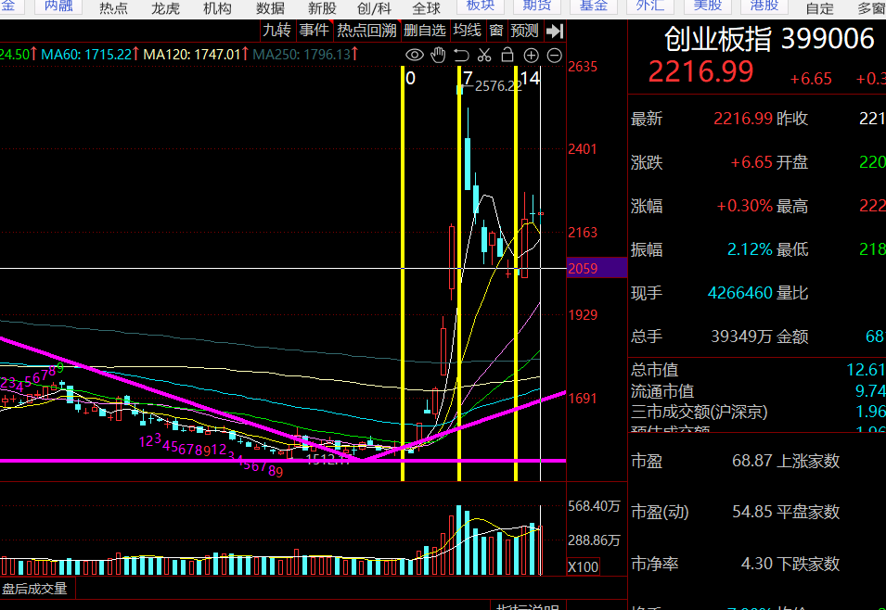
Task: Open the 预测 forecast button
Action: [524, 31]
